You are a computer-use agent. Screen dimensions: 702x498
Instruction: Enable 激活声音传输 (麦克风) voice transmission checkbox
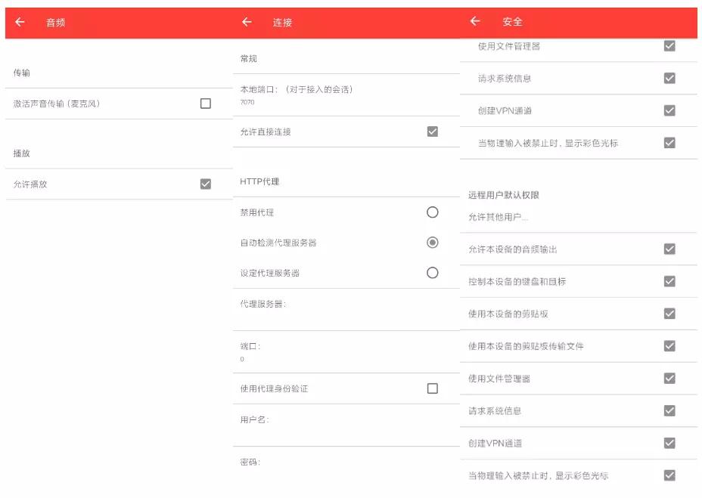click(203, 104)
